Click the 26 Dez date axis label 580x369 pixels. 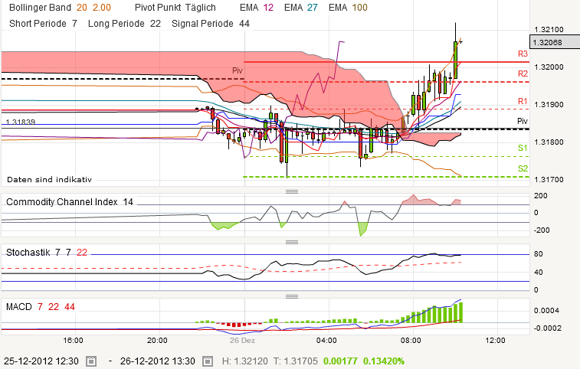click(242, 340)
